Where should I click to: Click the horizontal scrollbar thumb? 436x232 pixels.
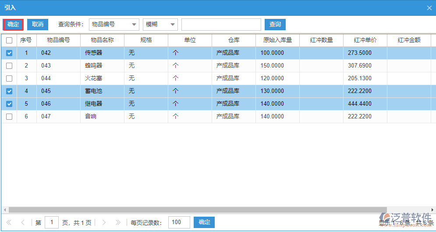click(x=197, y=210)
